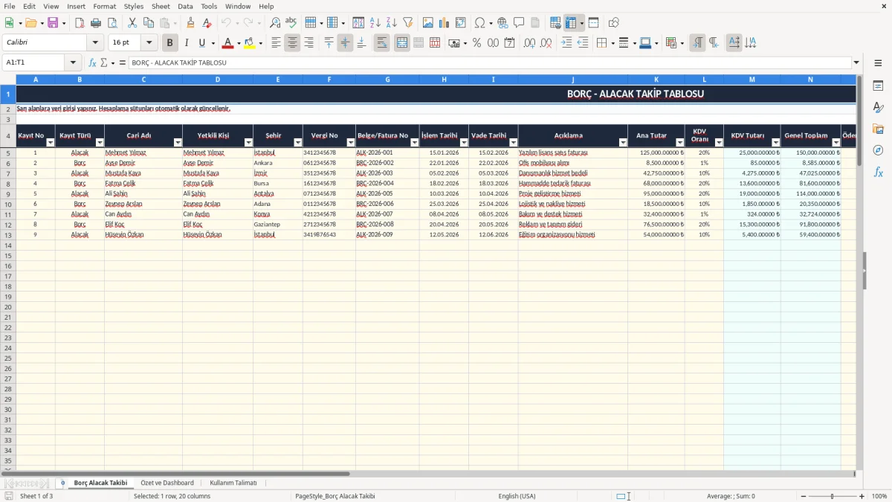The image size is (892, 502).
Task: Toggle Freeze Rows and Columns
Action: coord(571,23)
